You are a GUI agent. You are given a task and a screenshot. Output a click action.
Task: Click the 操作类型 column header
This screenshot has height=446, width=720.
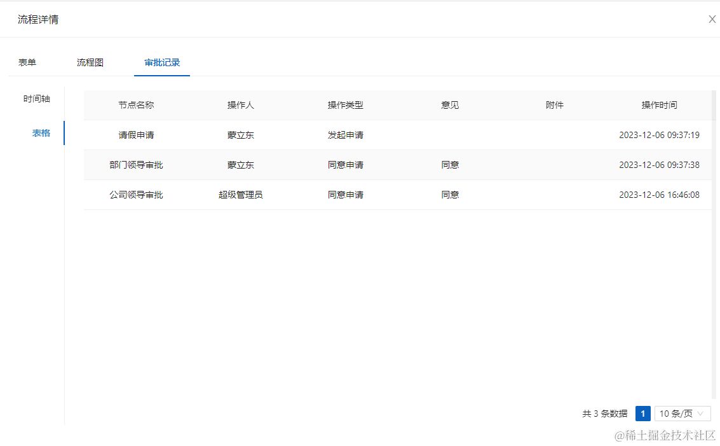tap(345, 105)
